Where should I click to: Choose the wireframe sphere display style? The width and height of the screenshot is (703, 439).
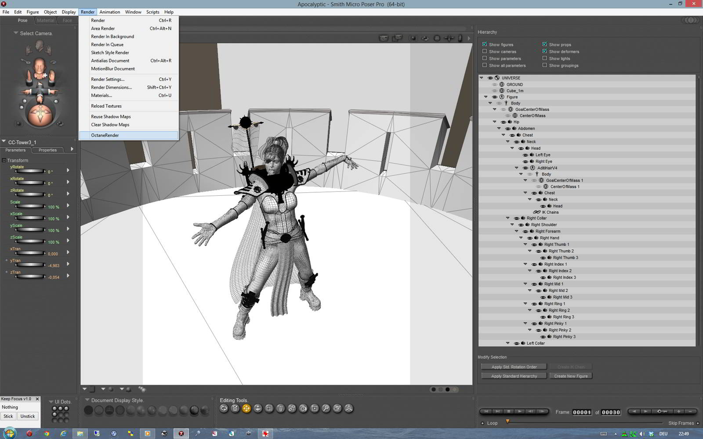click(x=109, y=410)
